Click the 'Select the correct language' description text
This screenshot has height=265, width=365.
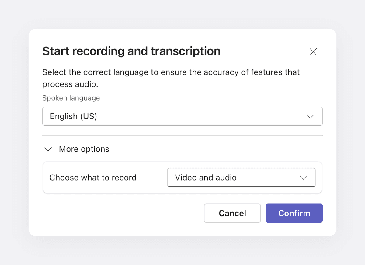tap(171, 78)
